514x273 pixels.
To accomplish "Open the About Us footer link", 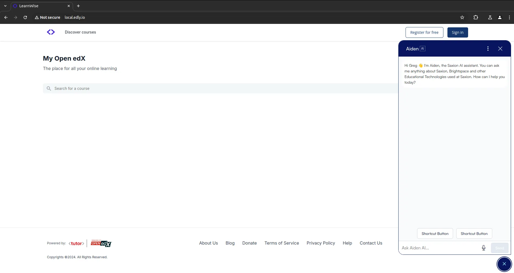I will coord(209,243).
